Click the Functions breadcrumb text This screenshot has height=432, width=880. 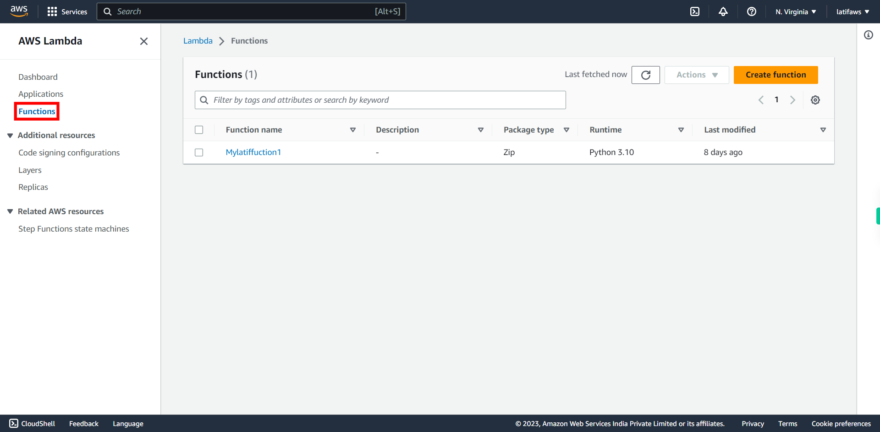coord(249,41)
